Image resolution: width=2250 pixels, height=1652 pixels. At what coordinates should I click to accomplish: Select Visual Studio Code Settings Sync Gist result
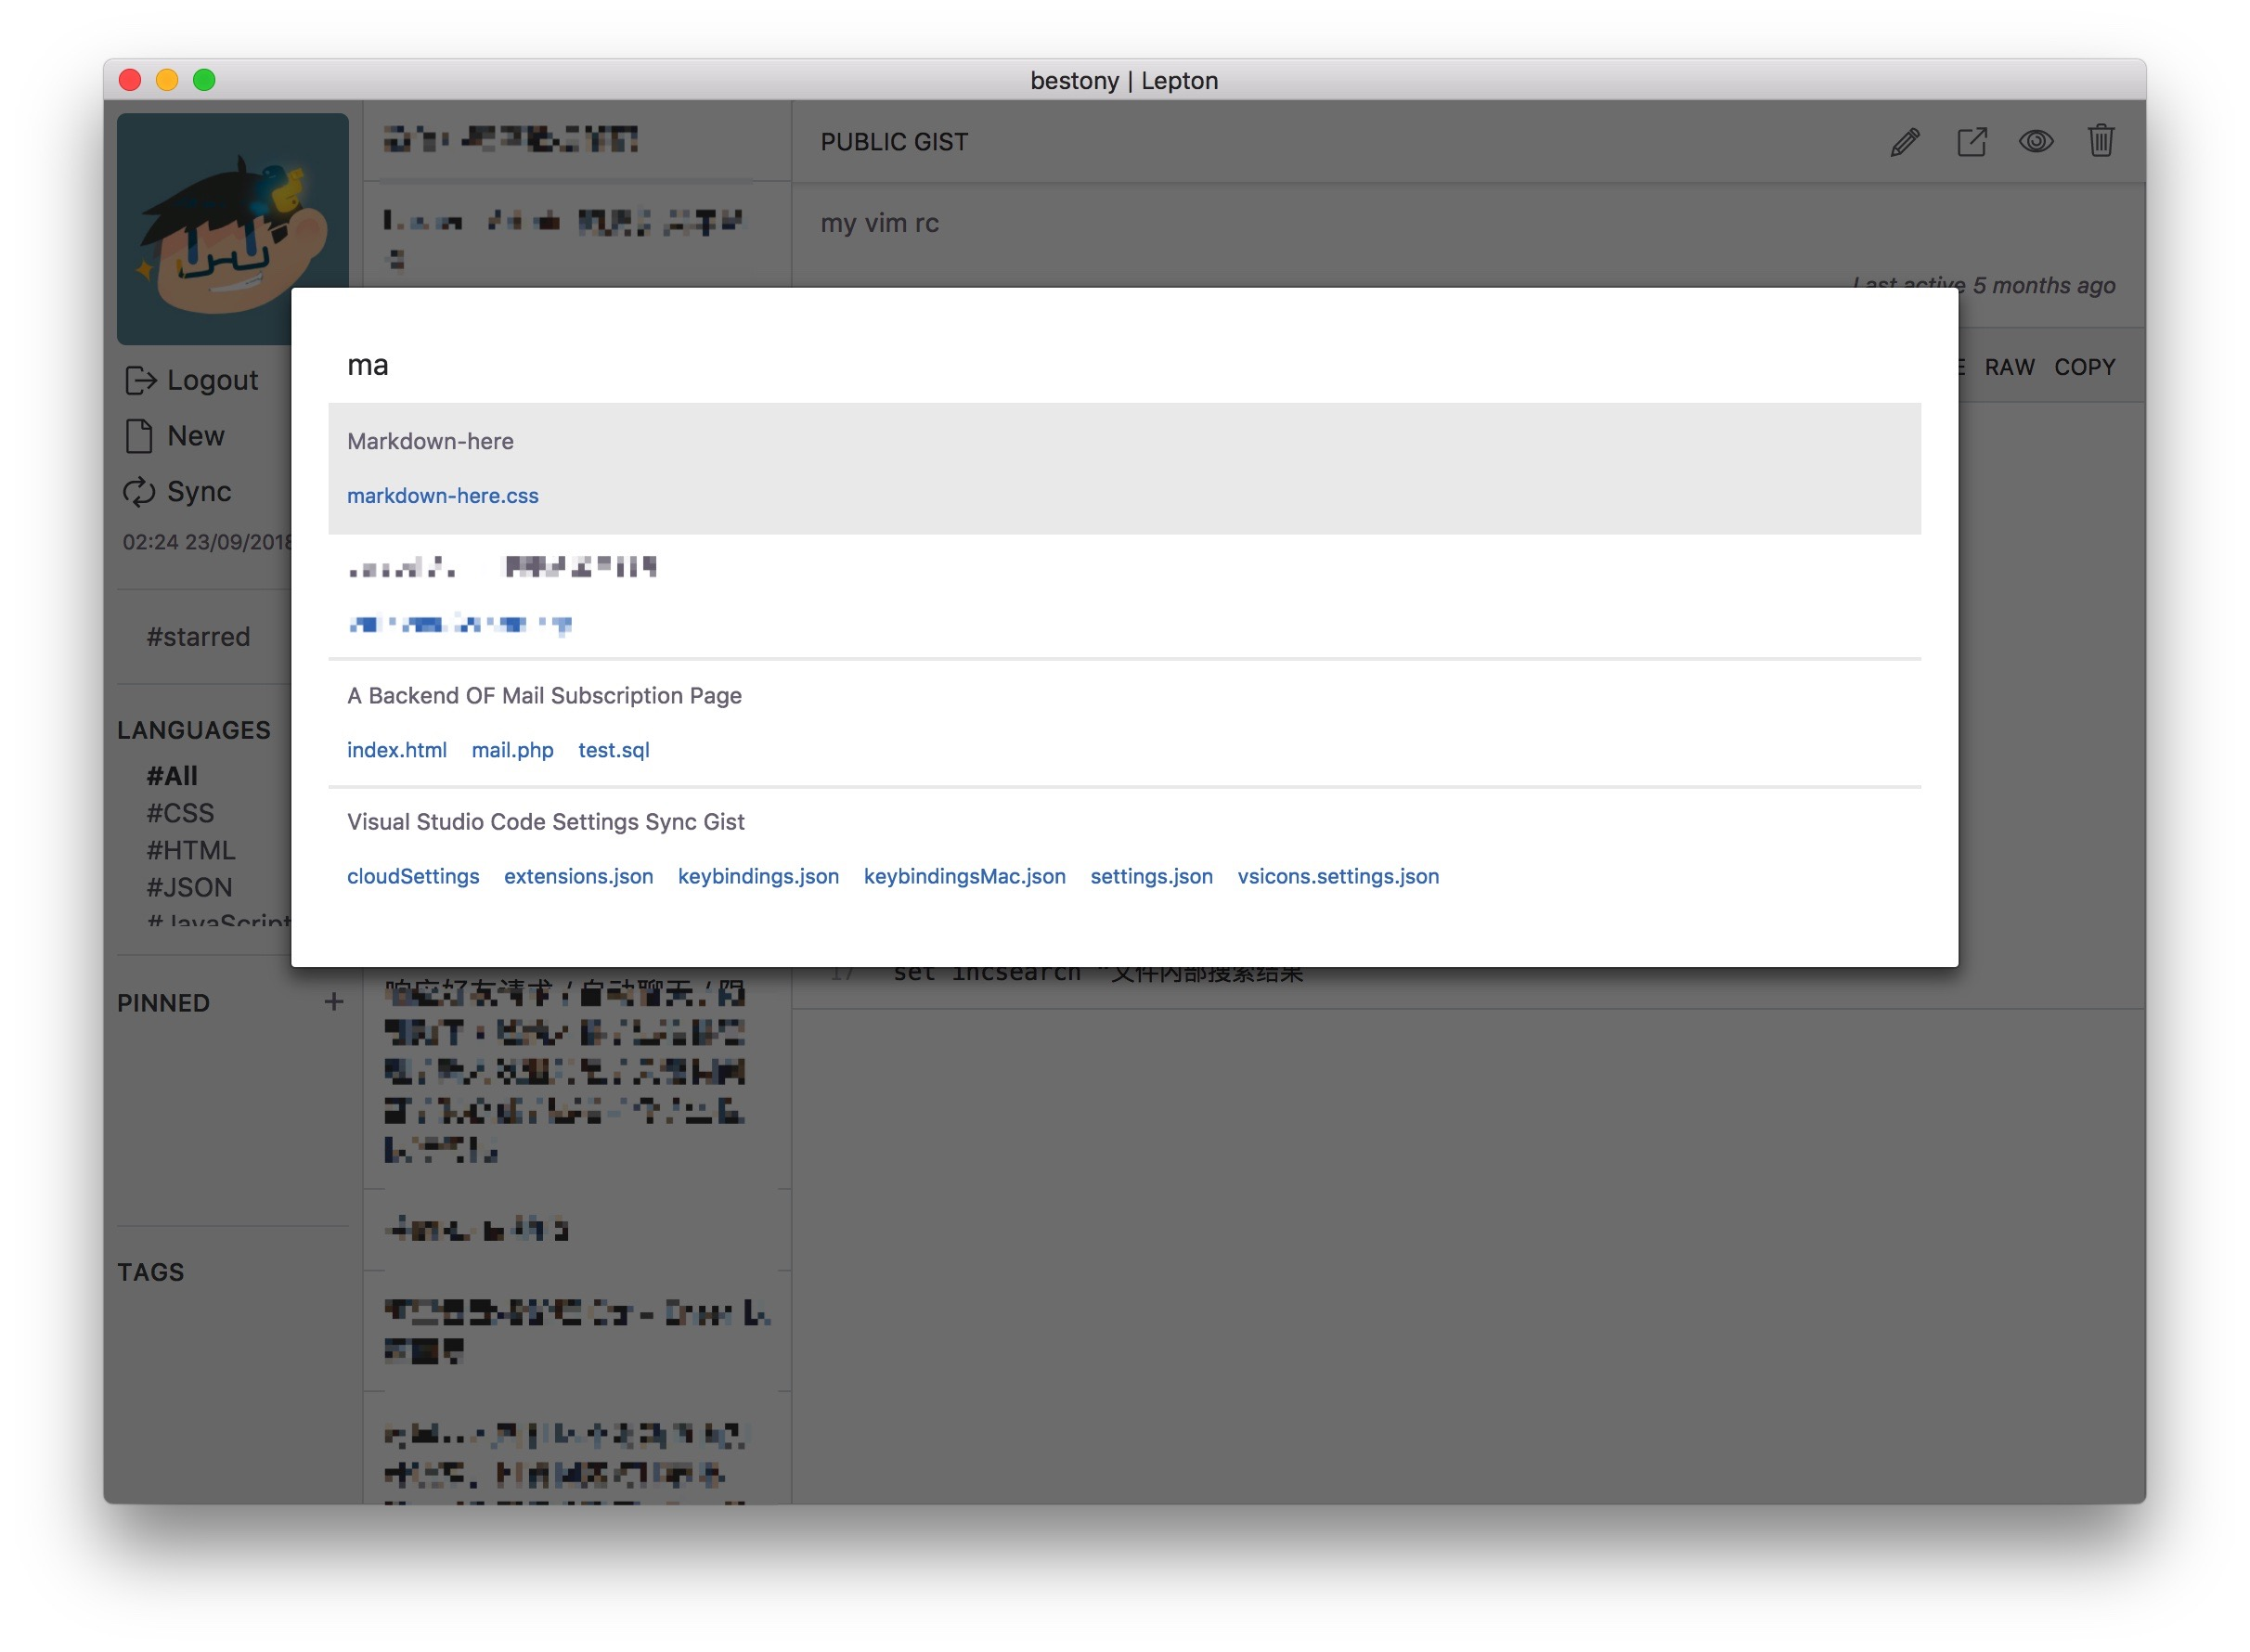(x=545, y=822)
